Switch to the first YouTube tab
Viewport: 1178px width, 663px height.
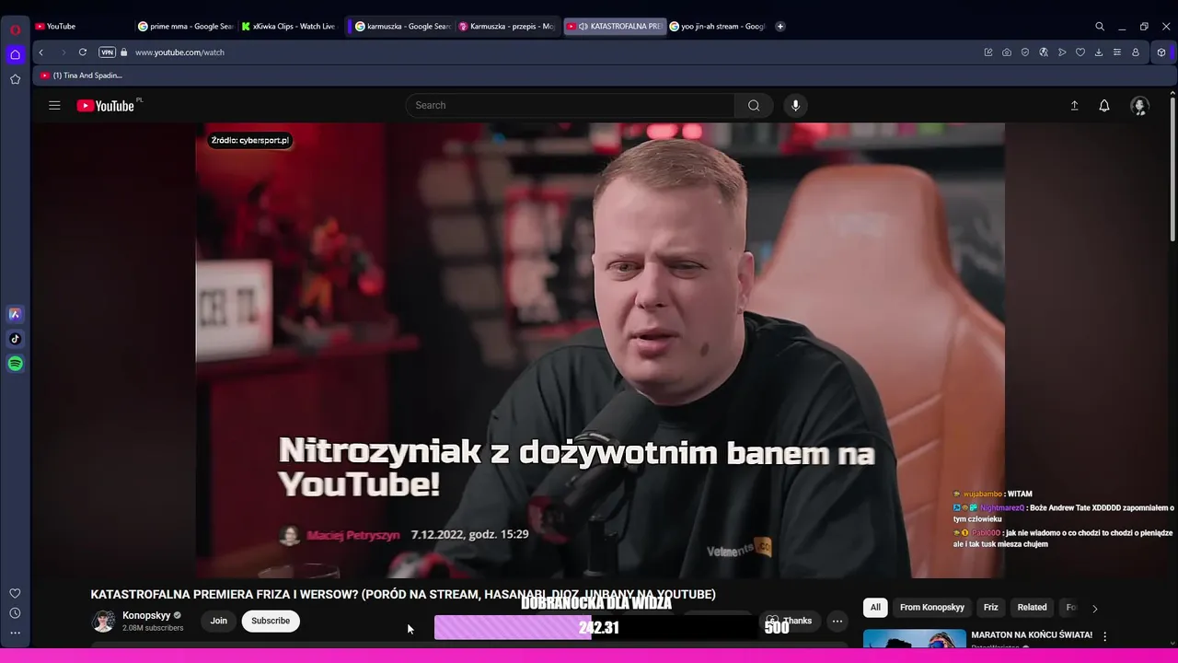pos(81,27)
